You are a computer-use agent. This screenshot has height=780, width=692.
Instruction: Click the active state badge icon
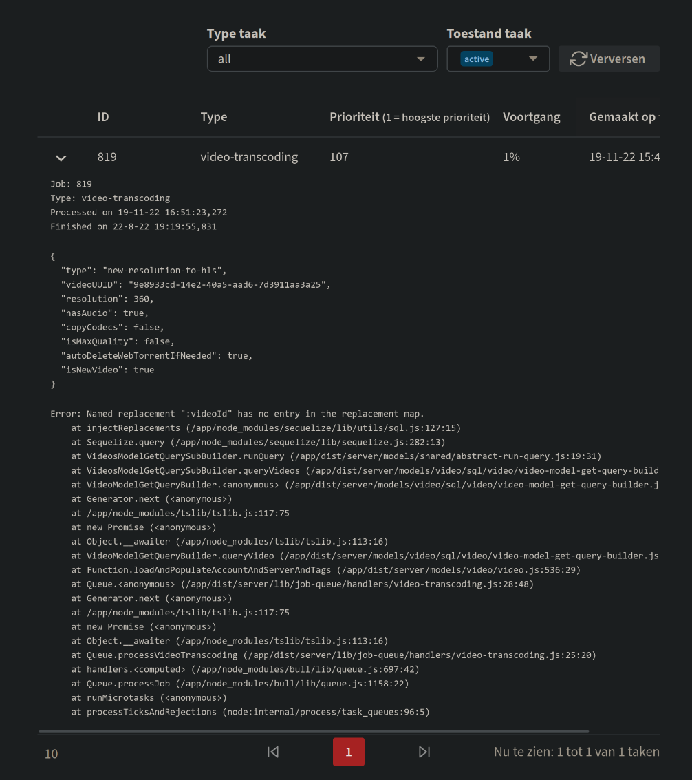tap(477, 59)
